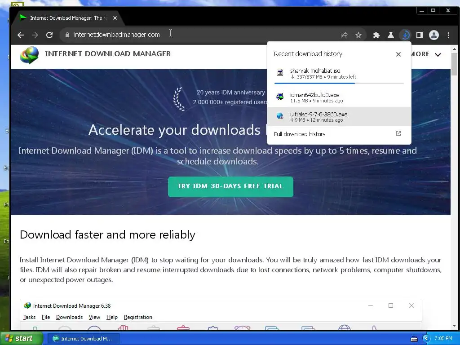Image resolution: width=460 pixels, height=345 pixels.
Task: Close the Recent download history popup
Action: click(398, 54)
